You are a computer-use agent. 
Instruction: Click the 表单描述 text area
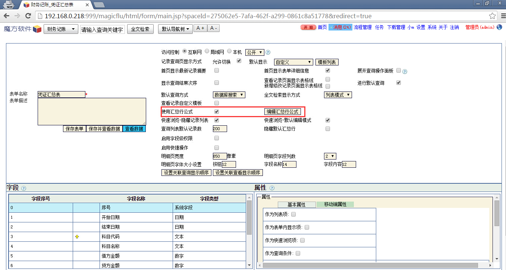tap(92, 112)
